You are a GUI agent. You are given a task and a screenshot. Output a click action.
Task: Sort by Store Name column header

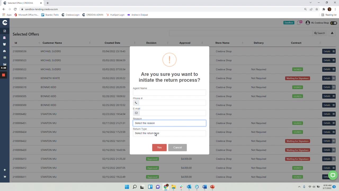(222, 43)
